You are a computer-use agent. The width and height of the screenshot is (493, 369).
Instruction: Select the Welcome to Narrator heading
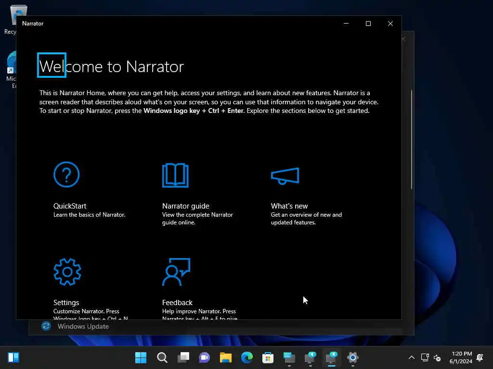[x=111, y=66]
